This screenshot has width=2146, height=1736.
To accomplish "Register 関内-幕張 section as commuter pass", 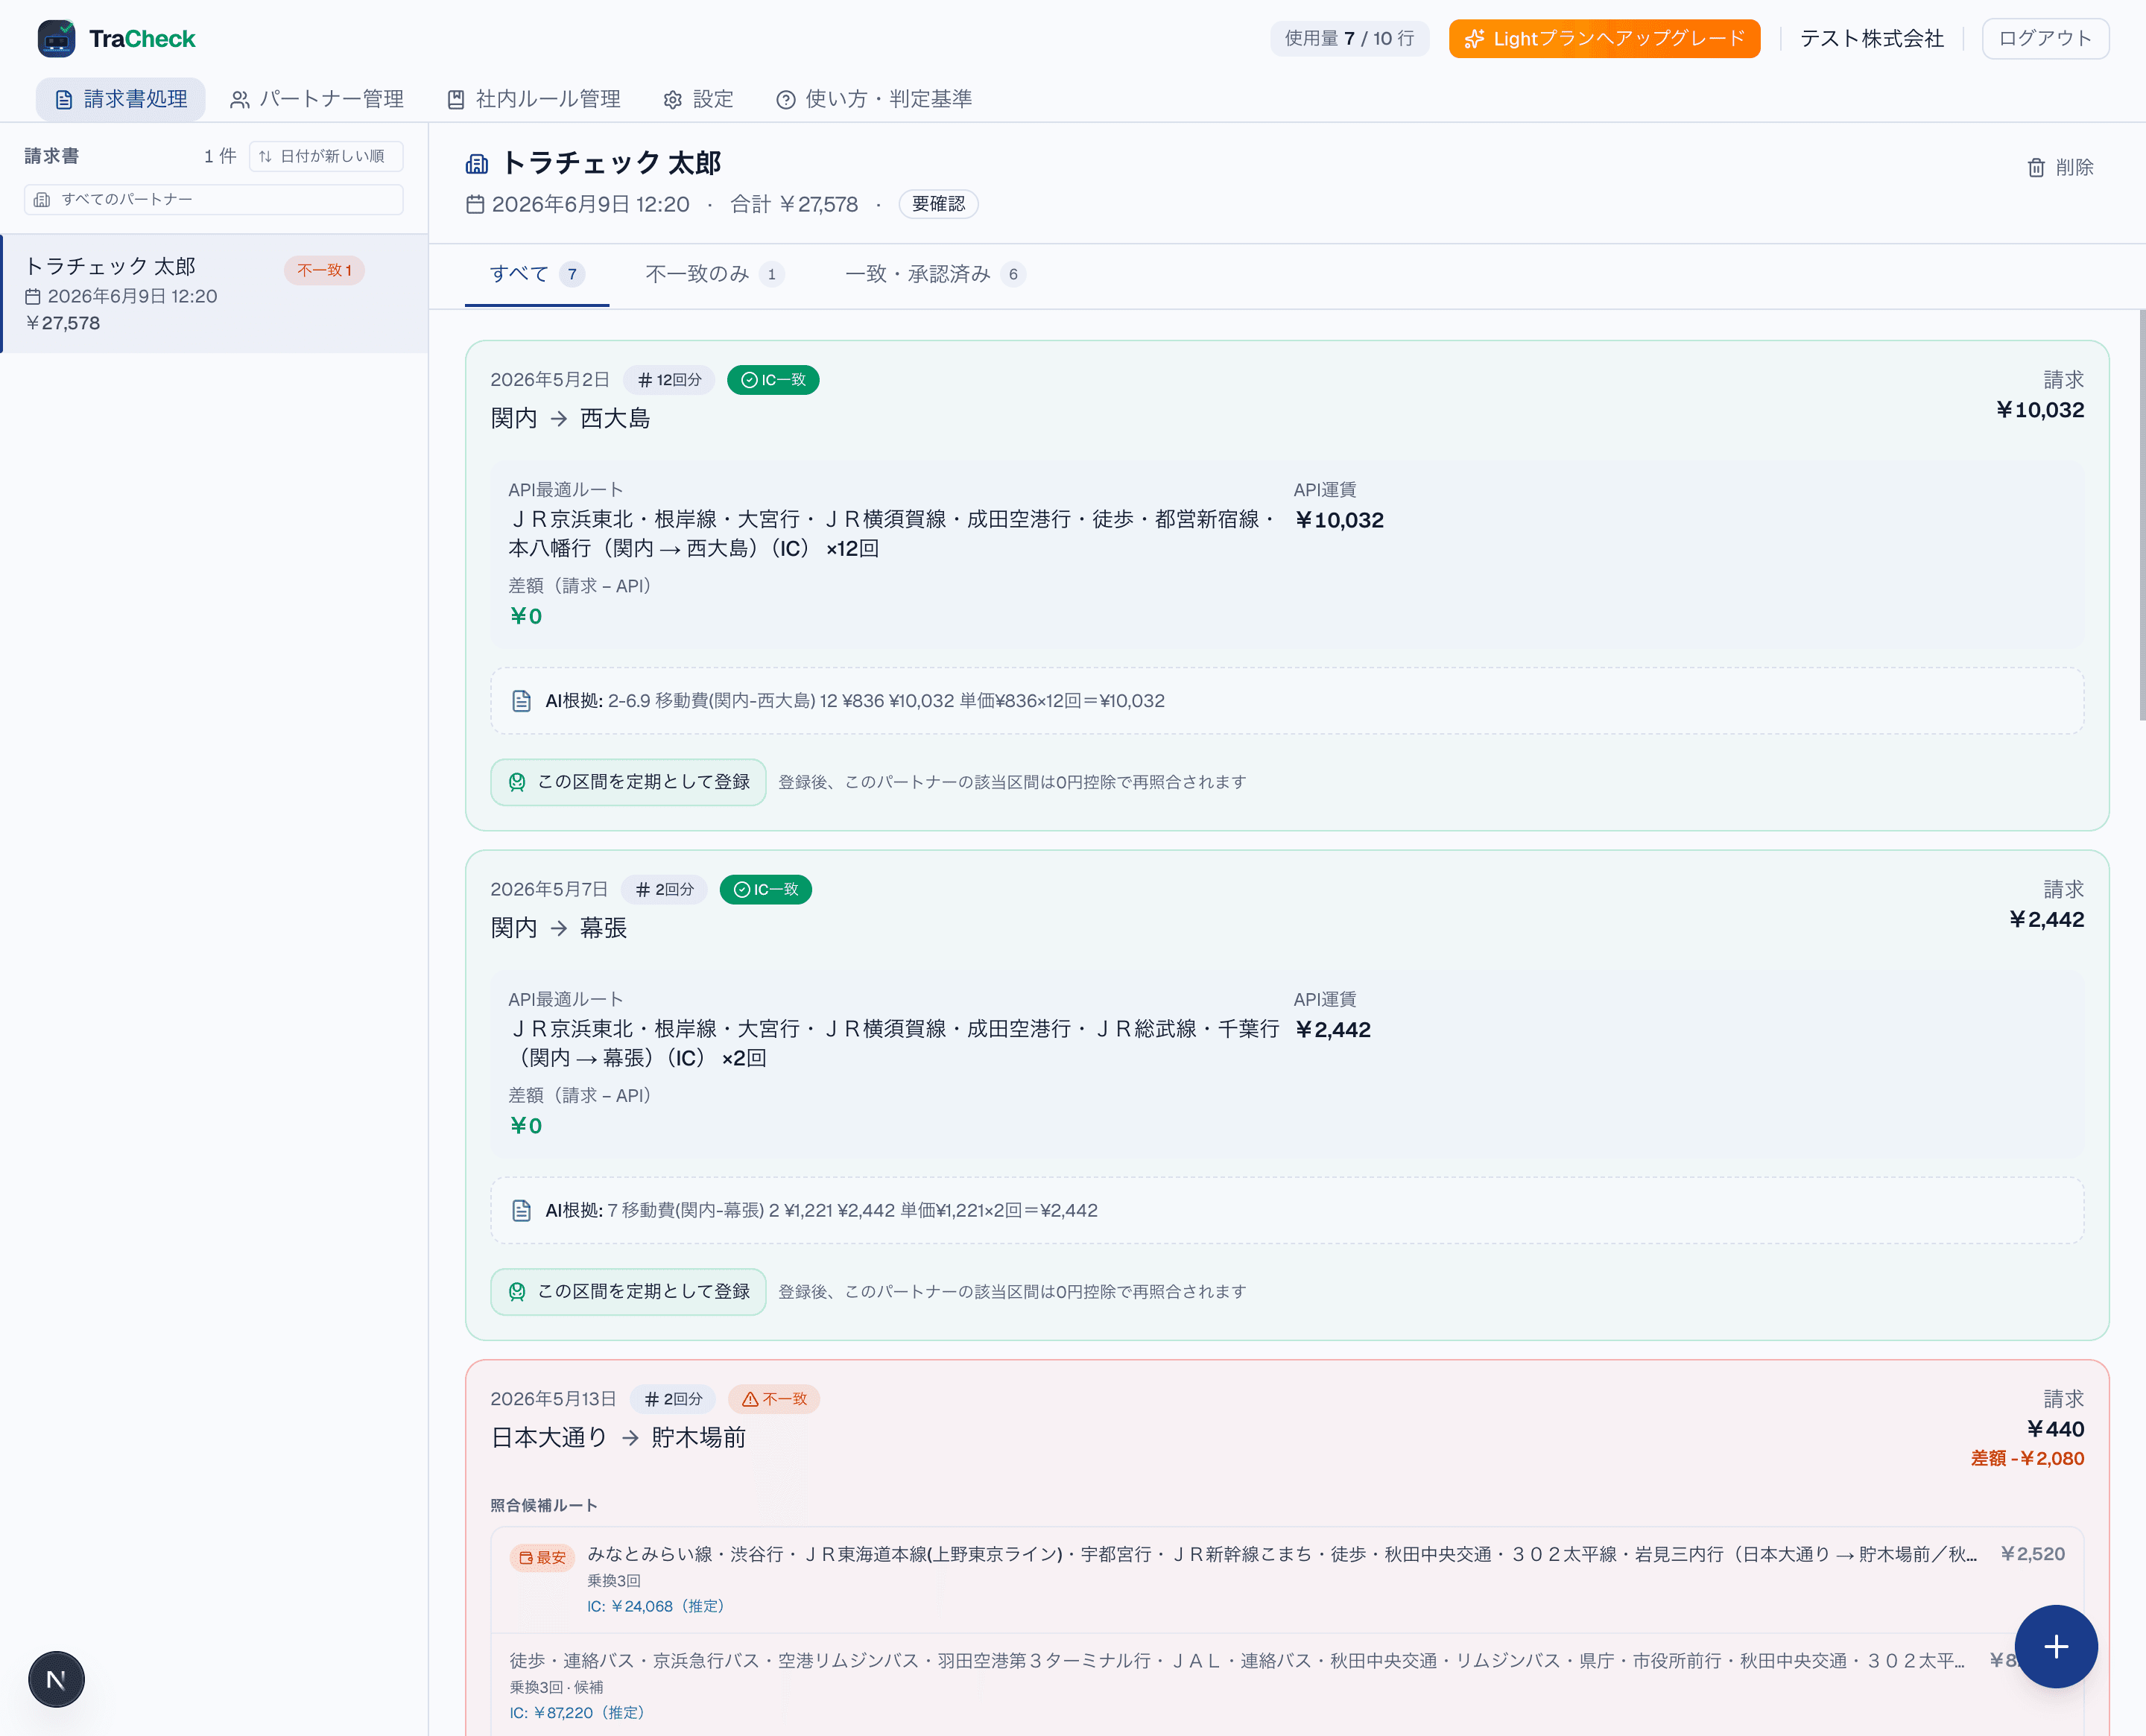I will click(x=628, y=1291).
